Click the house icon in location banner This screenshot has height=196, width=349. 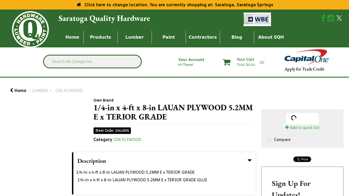click(79, 5)
